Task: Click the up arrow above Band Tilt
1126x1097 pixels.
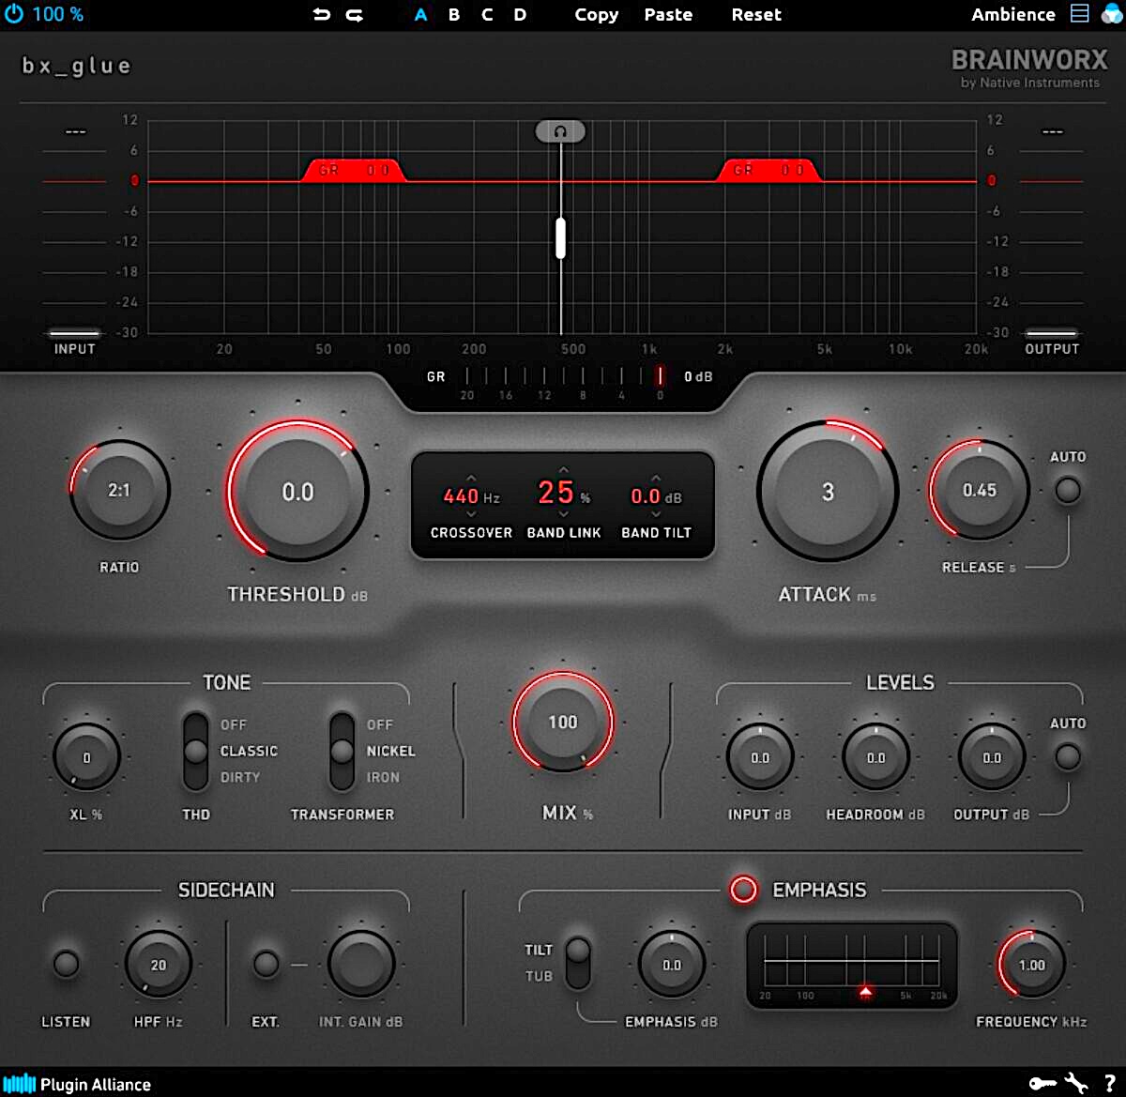Action: [x=656, y=478]
